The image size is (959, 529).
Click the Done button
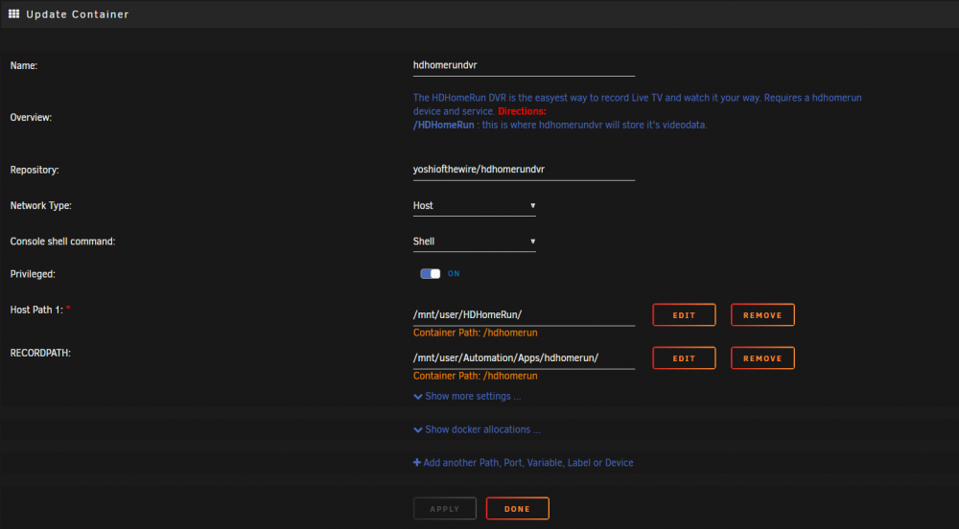(518, 508)
